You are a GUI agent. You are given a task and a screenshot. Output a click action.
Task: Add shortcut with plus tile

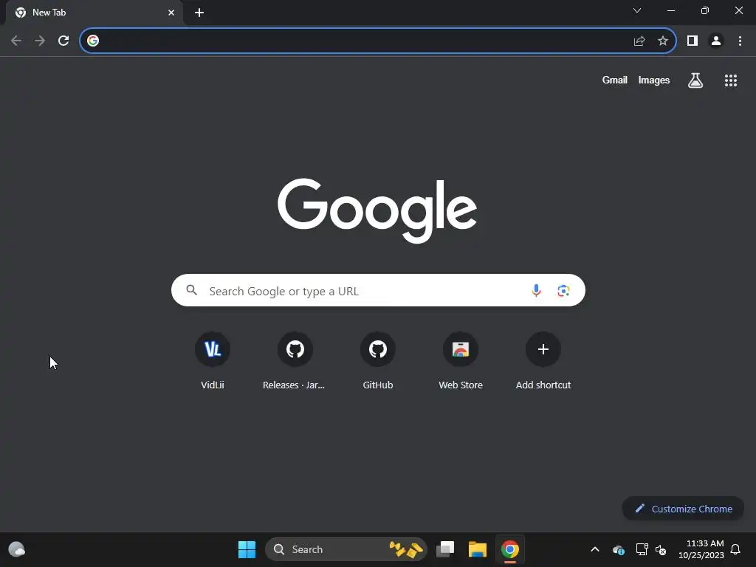coord(543,361)
